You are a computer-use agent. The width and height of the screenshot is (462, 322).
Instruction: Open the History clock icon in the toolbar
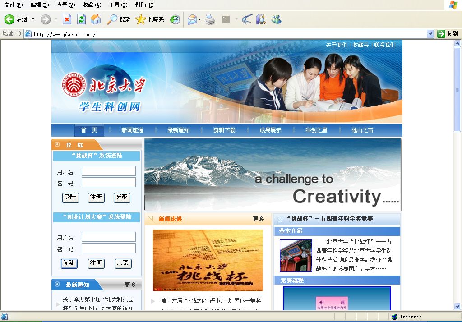click(x=175, y=19)
